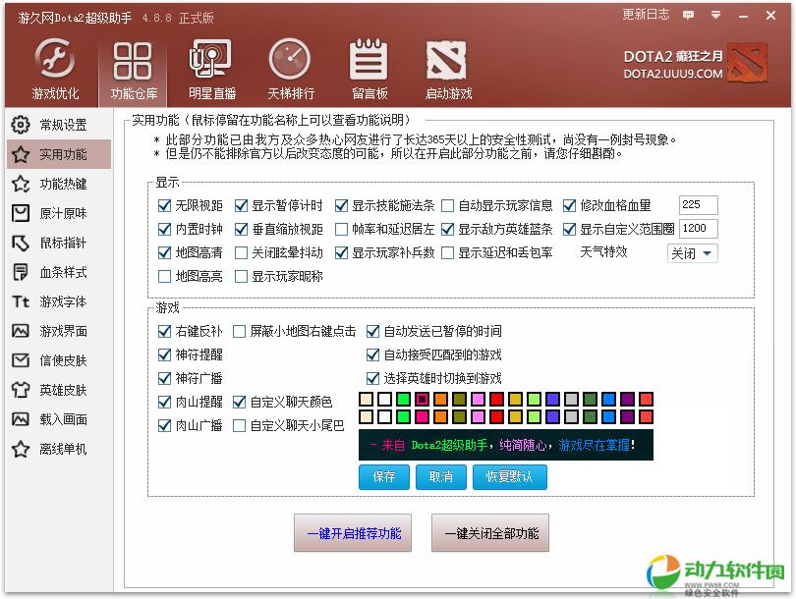
Task: Pick the red swatch at top row end
Action: [x=646, y=399]
